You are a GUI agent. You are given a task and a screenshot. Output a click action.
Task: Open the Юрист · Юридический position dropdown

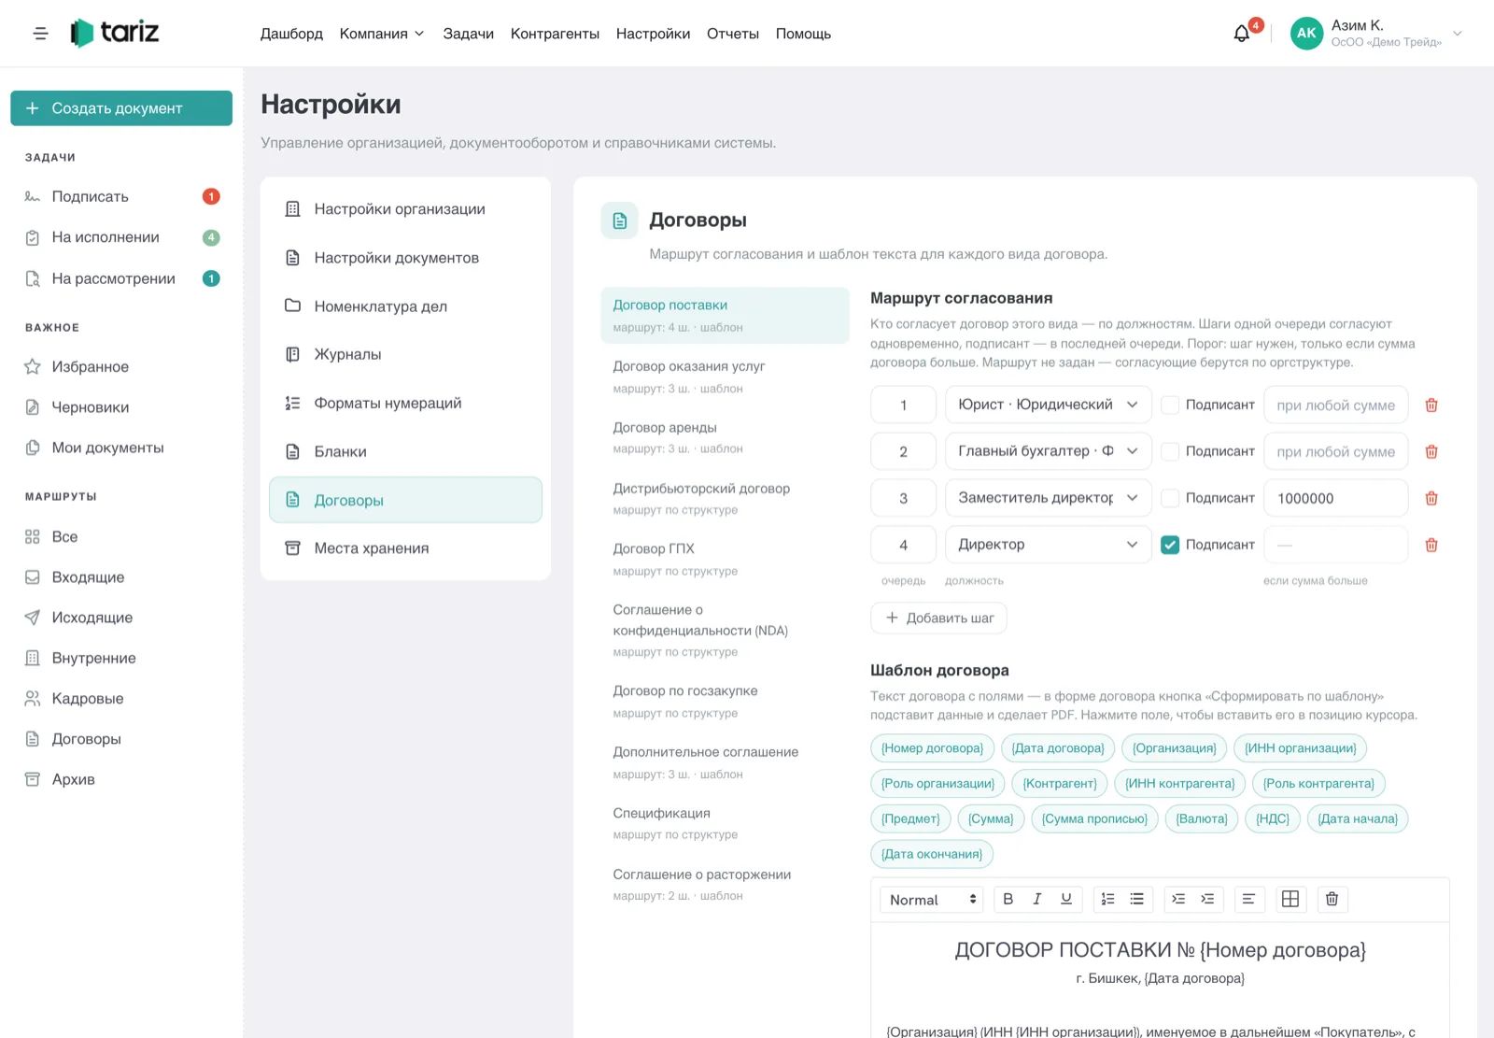pyautogui.click(x=1048, y=405)
